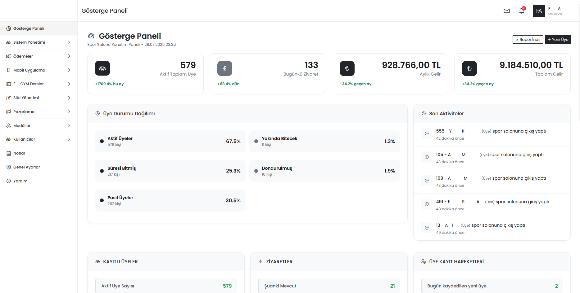Click Pazarlama megaphone icon
Screen dimensions: 580x293
click(9, 112)
